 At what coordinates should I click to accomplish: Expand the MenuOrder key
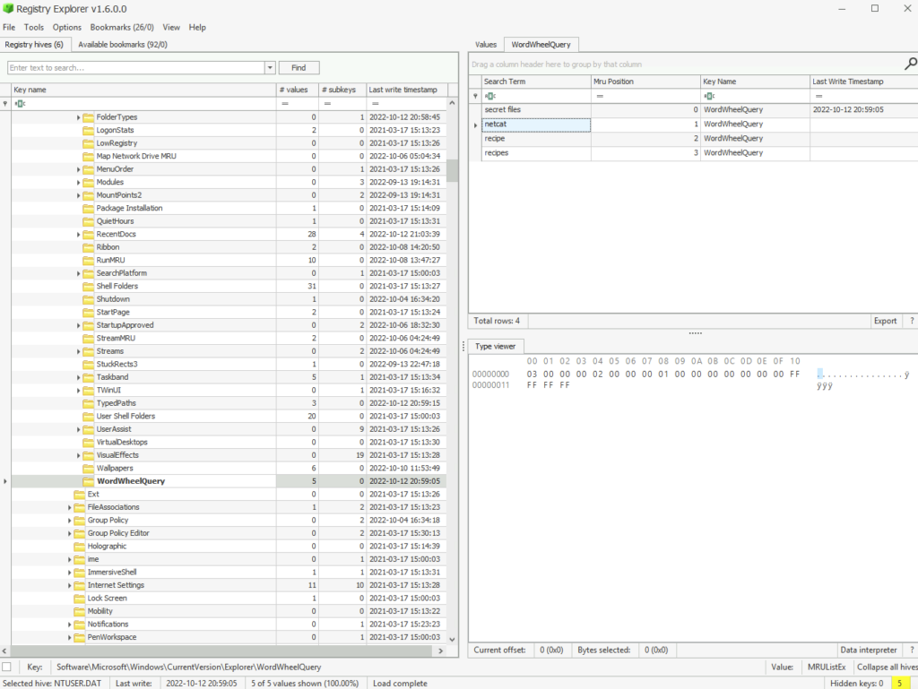(79, 169)
